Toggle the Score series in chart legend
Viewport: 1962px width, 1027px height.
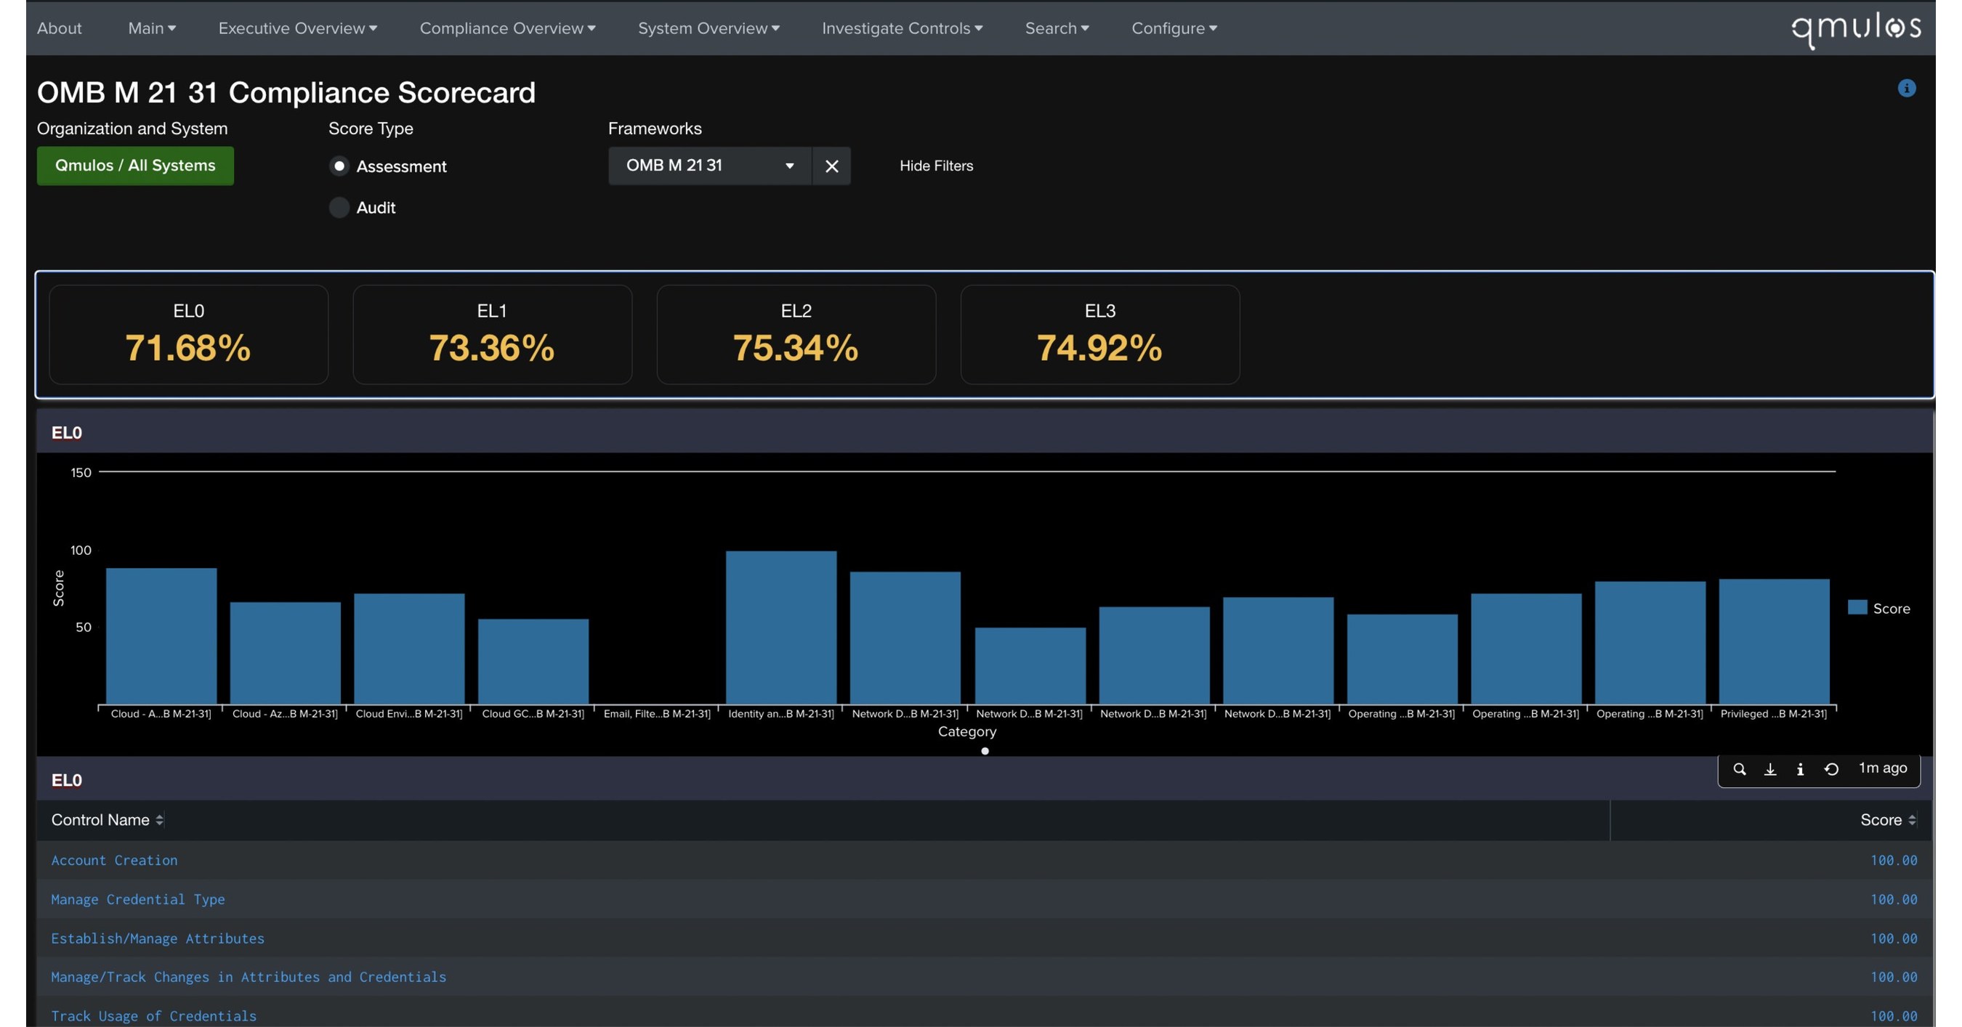pyautogui.click(x=1878, y=607)
